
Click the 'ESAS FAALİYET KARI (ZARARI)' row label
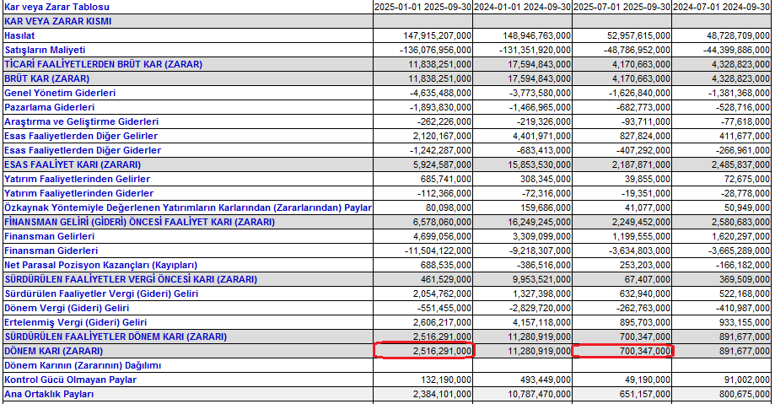click(73, 164)
